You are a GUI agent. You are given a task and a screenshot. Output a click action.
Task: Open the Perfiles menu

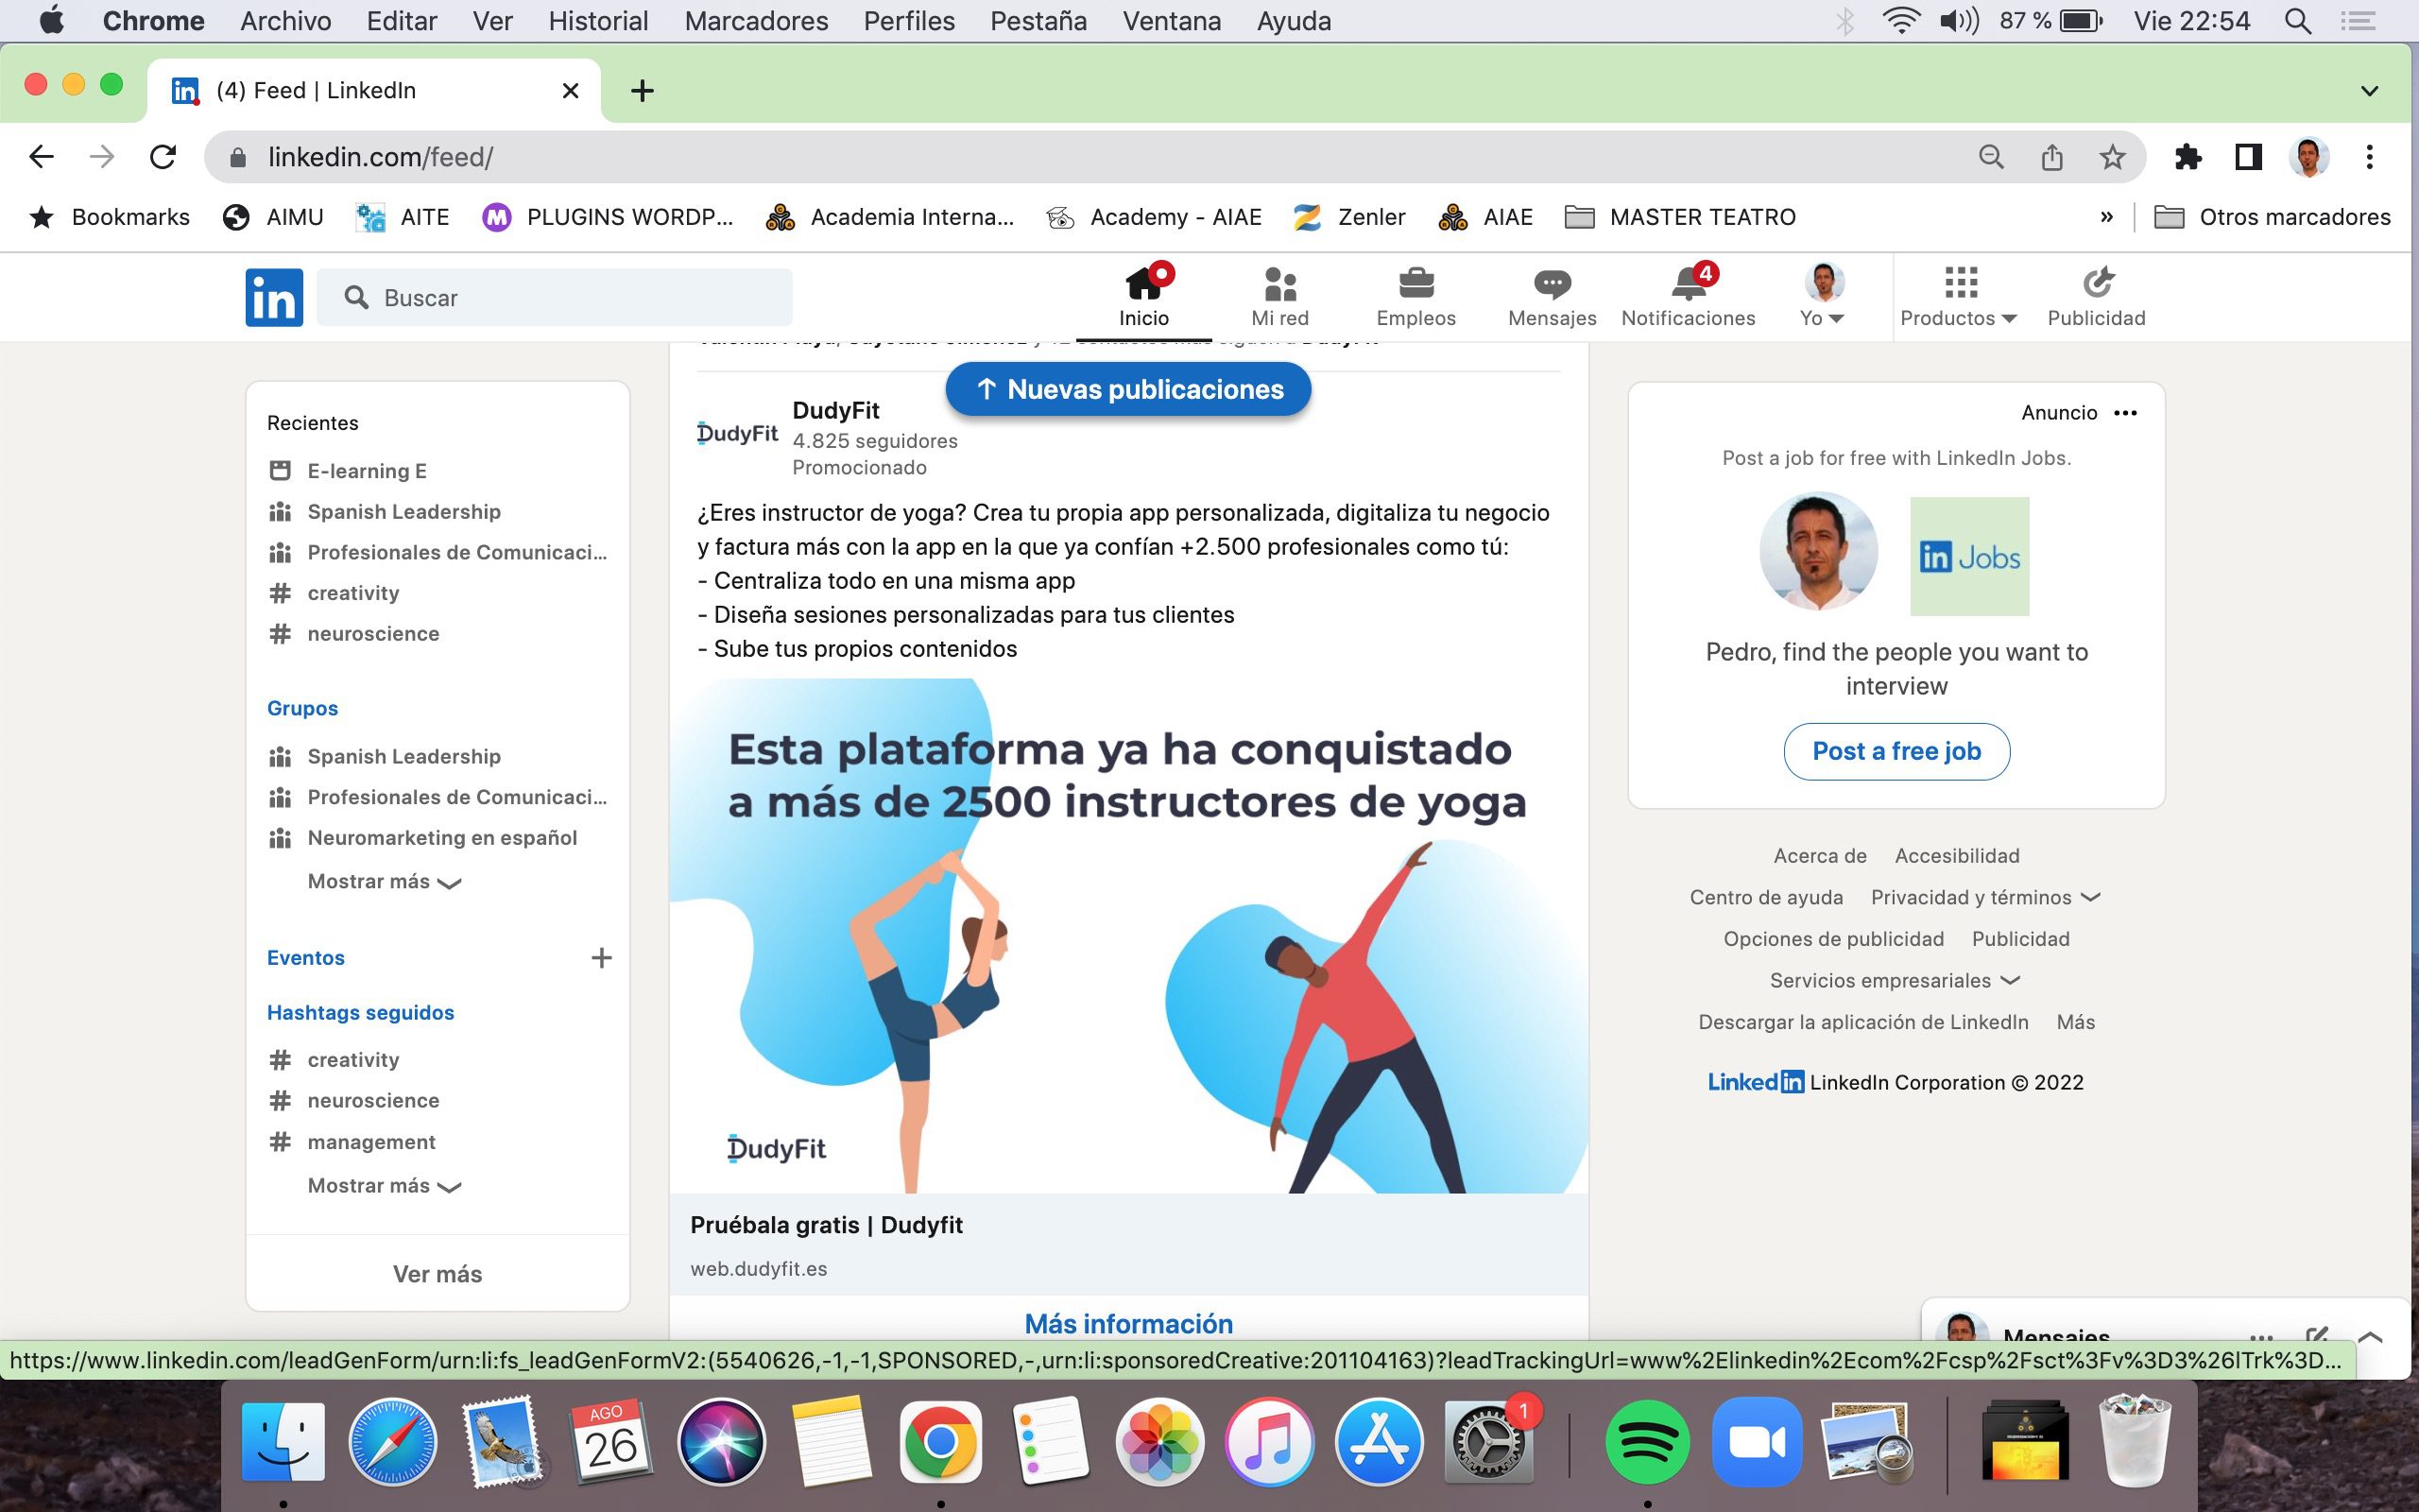[909, 21]
